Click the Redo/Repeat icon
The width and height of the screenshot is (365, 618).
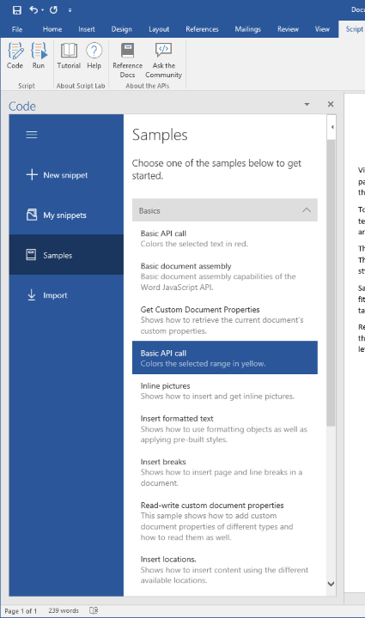[53, 9]
